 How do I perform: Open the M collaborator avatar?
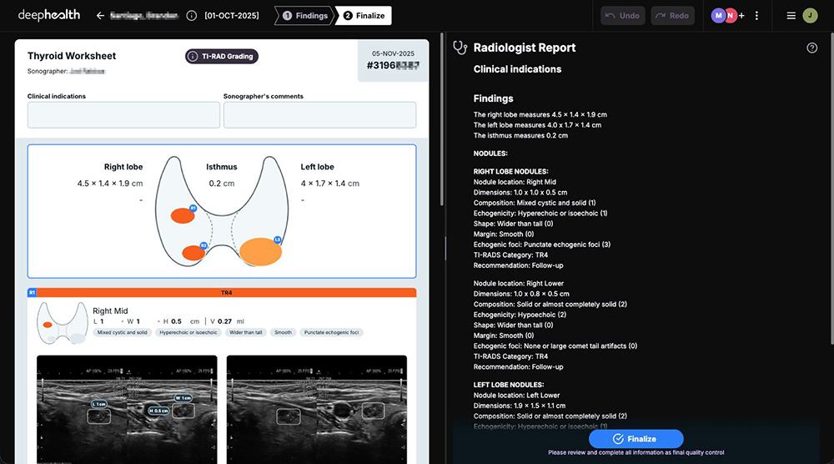[718, 15]
